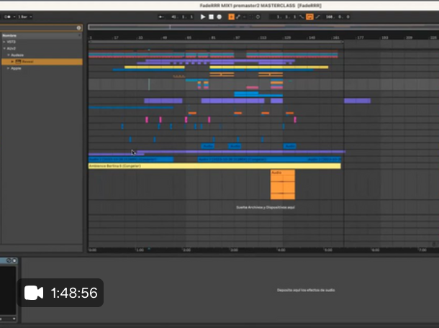Image resolution: width=439 pixels, height=328 pixels.
Task: Click the circular icon left of the 1.1.1 display
Action: click(x=258, y=17)
